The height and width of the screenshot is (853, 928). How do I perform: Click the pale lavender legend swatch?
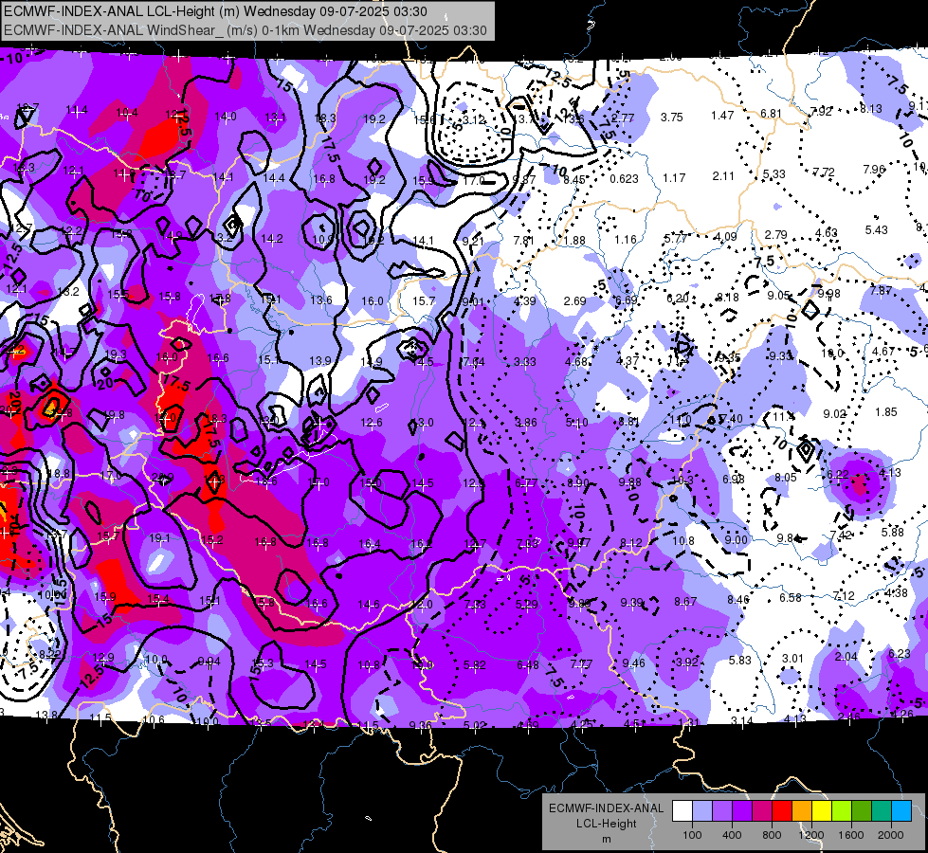[702, 811]
